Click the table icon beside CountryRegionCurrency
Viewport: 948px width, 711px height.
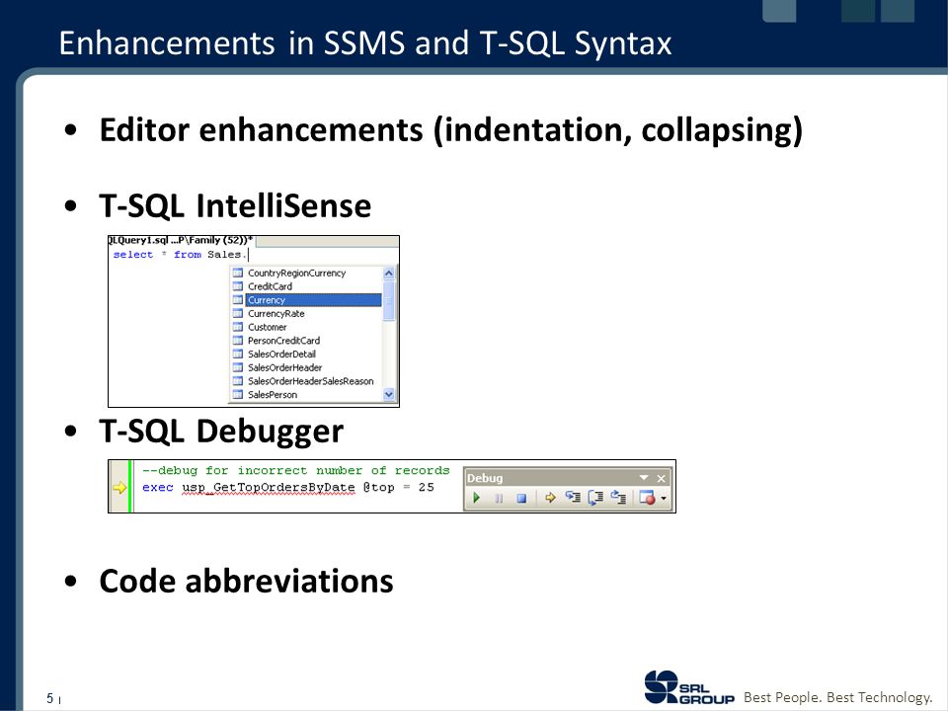point(238,274)
